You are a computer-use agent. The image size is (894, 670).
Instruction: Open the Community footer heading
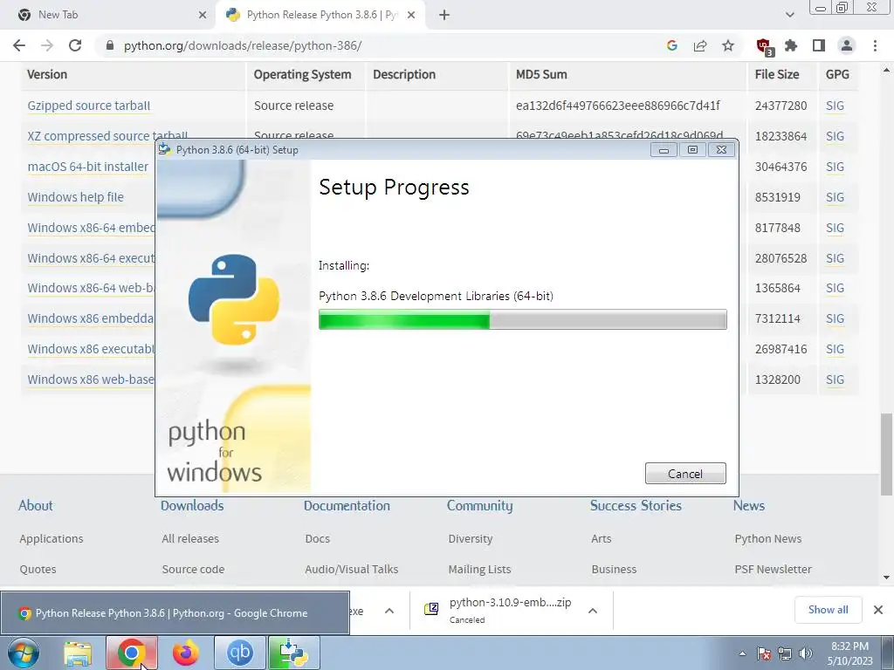point(479,505)
